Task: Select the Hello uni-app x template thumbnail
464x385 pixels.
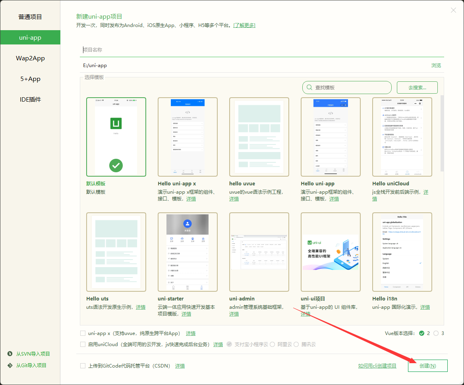Action: coord(188,137)
